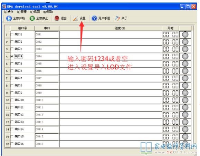The width and height of the screenshot is (200, 156).
Task: Uncheck the 端口4 checkbox
Action: pyautogui.click(x=12, y=56)
